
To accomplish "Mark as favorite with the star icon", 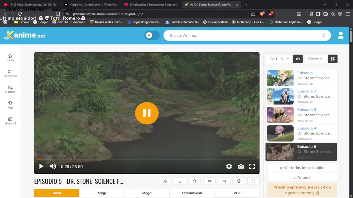I will [195, 181].
